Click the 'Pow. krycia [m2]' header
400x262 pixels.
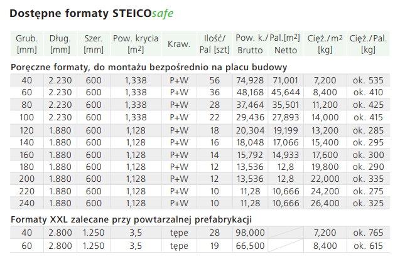click(x=136, y=44)
